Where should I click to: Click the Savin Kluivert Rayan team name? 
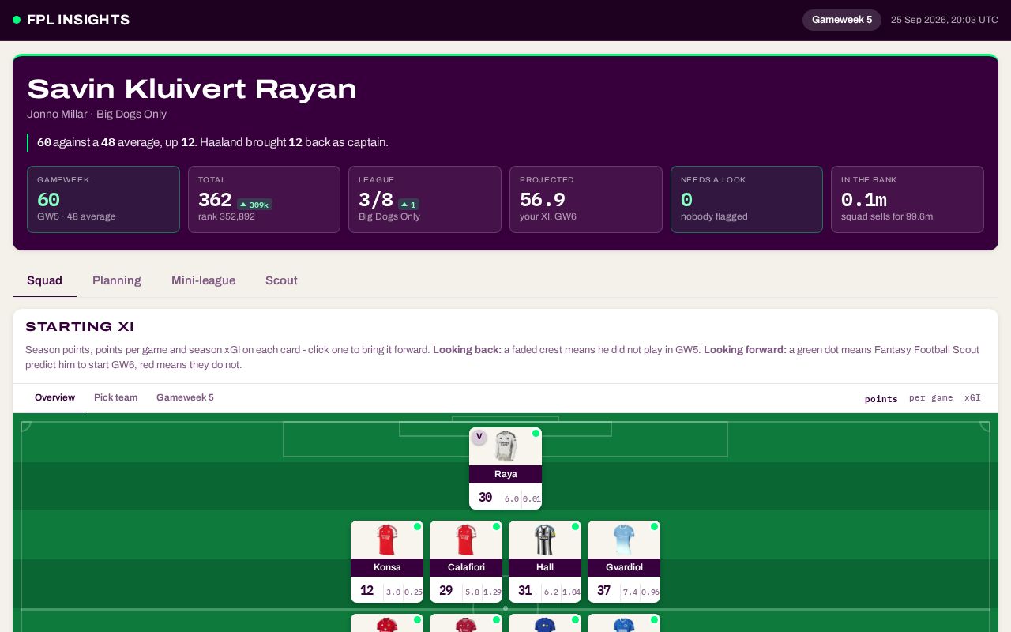pyautogui.click(x=192, y=89)
